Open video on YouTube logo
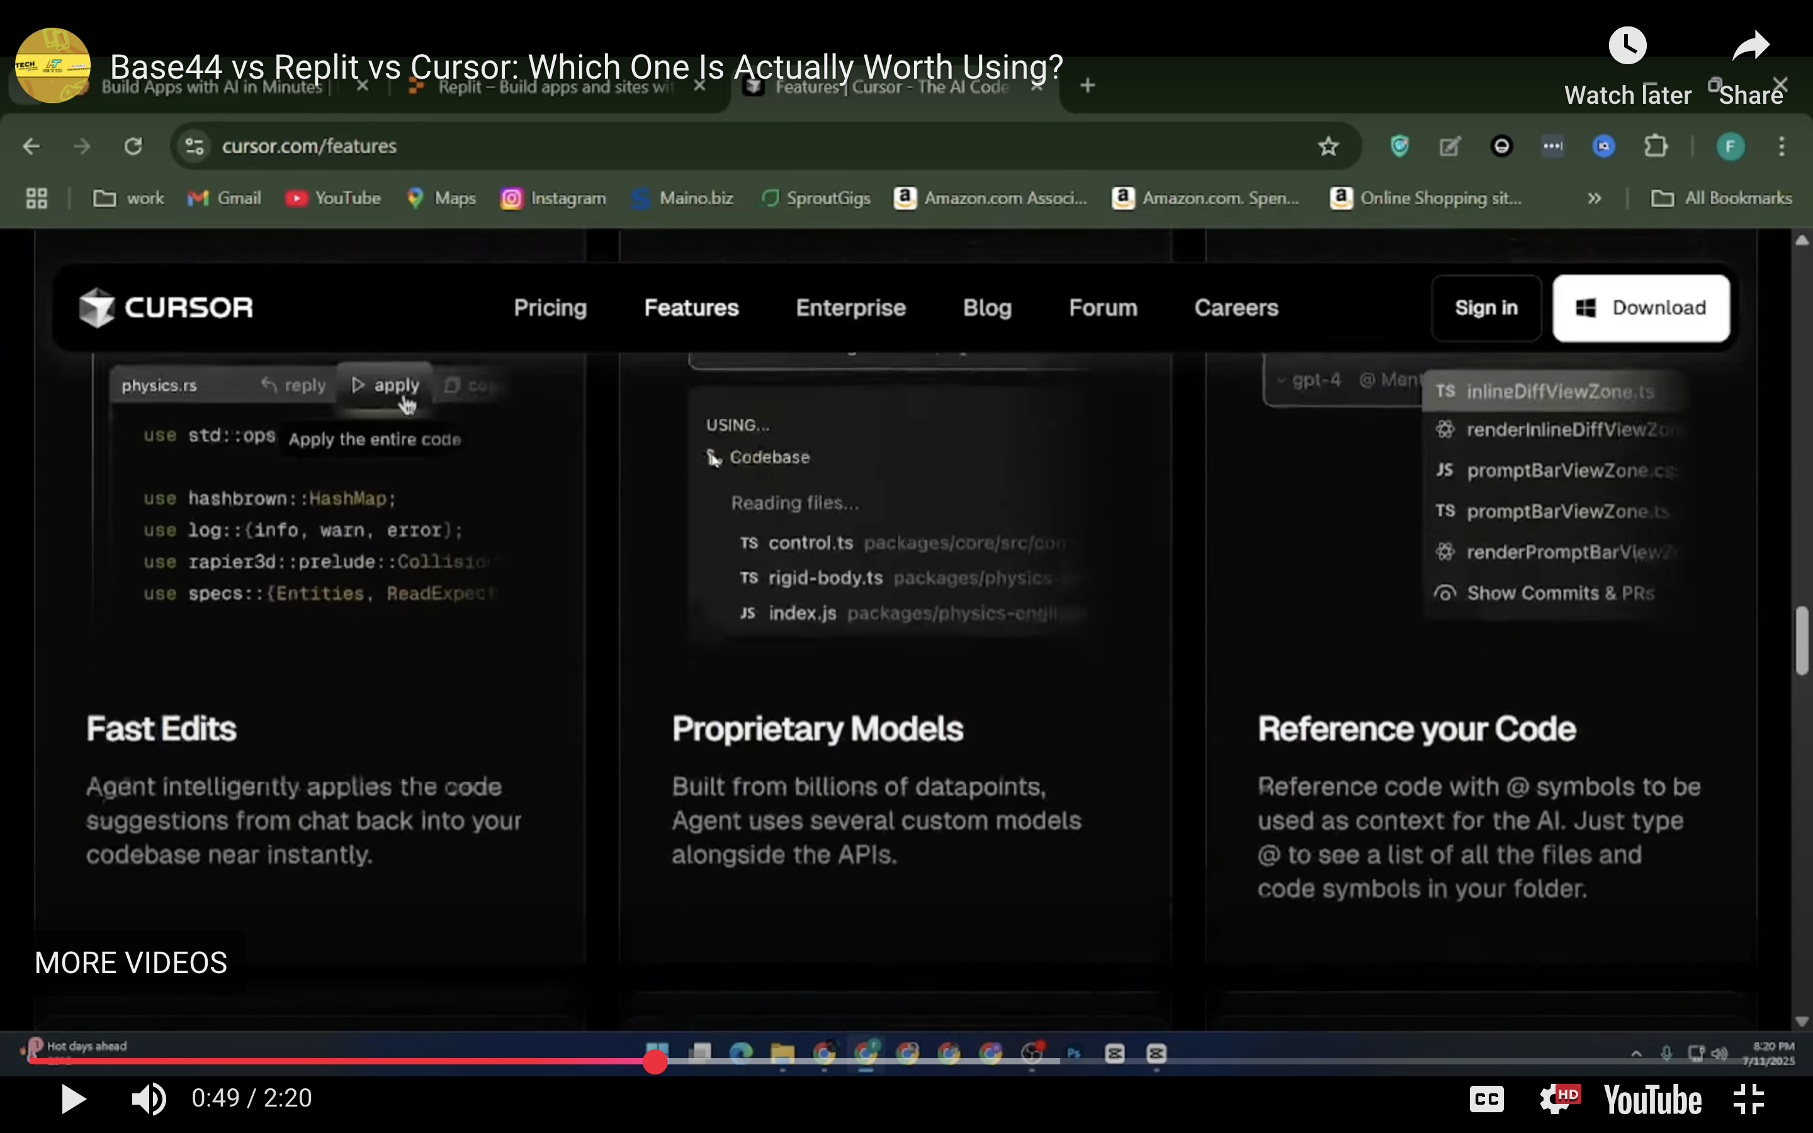 coord(1652,1099)
